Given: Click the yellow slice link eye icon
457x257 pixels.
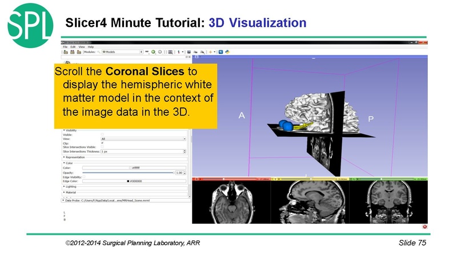Looking at the screenshot, I should [x=279, y=179].
